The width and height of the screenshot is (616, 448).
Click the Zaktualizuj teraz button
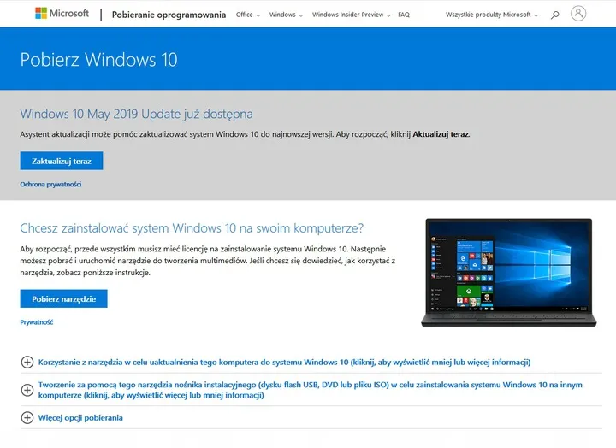pyautogui.click(x=62, y=161)
